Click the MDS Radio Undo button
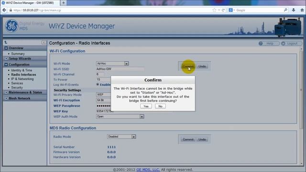This screenshot has width=306, height=172. (202, 140)
